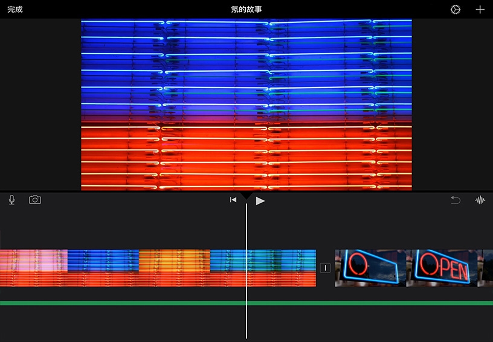Screen dimensions: 493x342
Task: Select the pink neon clip in the timeline
Action: coord(34,268)
